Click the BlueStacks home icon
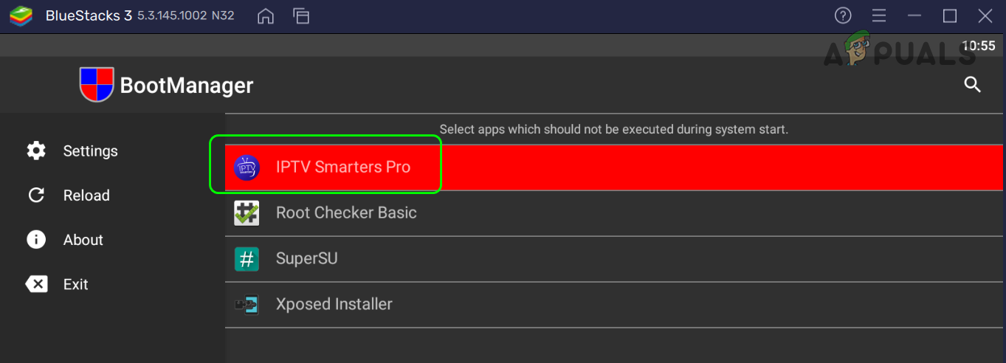Image resolution: width=1006 pixels, height=363 pixels. click(x=266, y=15)
